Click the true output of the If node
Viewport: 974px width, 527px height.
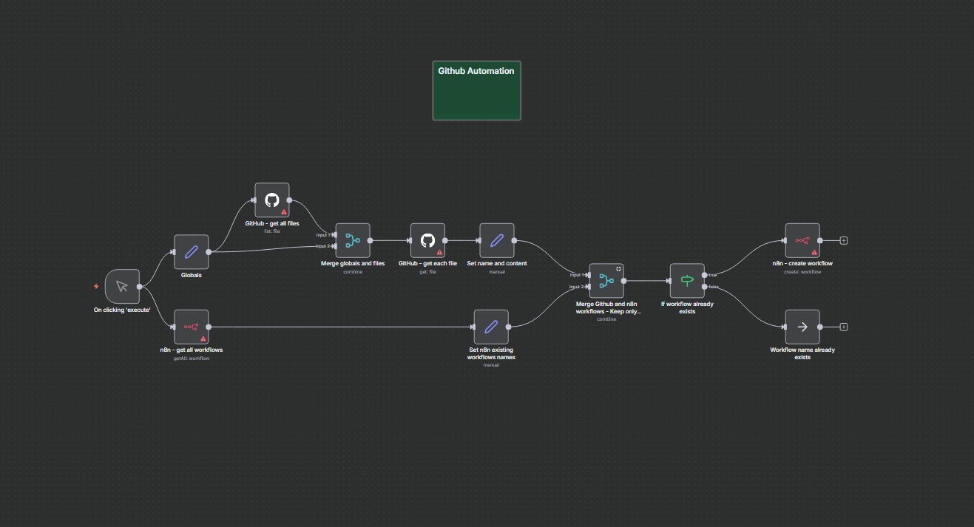(704, 275)
